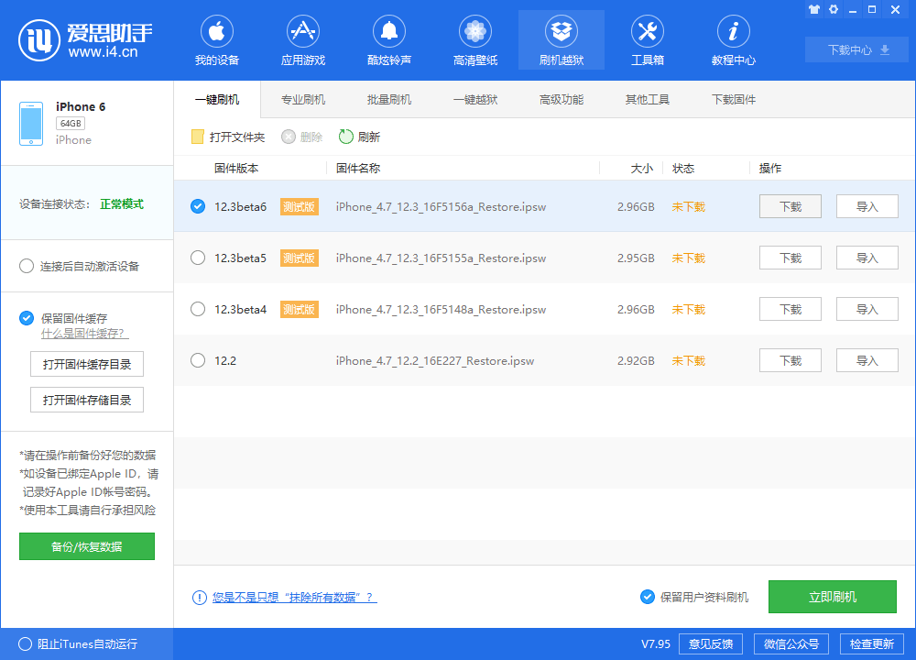Open the 下载中心 download center dropdown
The image size is (916, 660).
pos(856,50)
